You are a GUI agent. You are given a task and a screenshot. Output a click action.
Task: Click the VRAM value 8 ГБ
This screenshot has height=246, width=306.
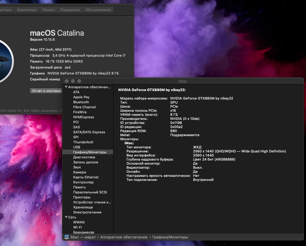[x=174, y=115]
